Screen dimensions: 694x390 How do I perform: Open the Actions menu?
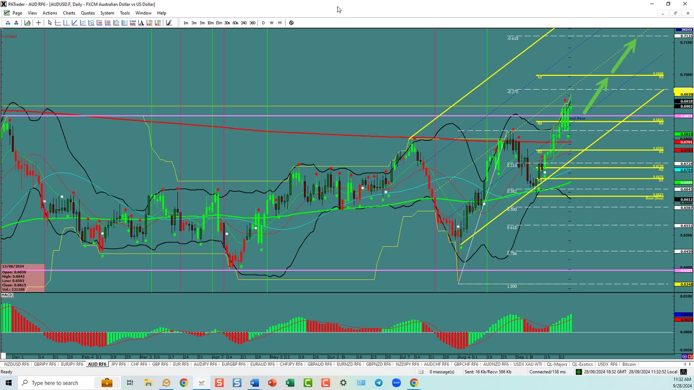[50, 13]
